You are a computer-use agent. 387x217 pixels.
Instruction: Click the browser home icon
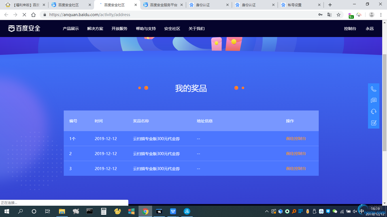click(x=33, y=15)
